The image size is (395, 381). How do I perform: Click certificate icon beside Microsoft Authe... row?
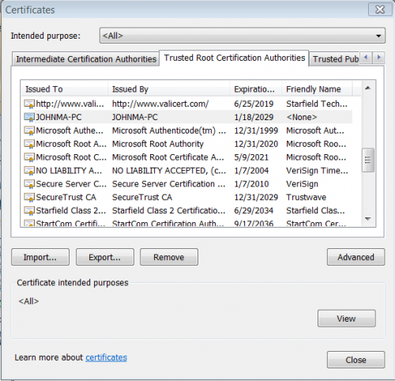[29, 130]
